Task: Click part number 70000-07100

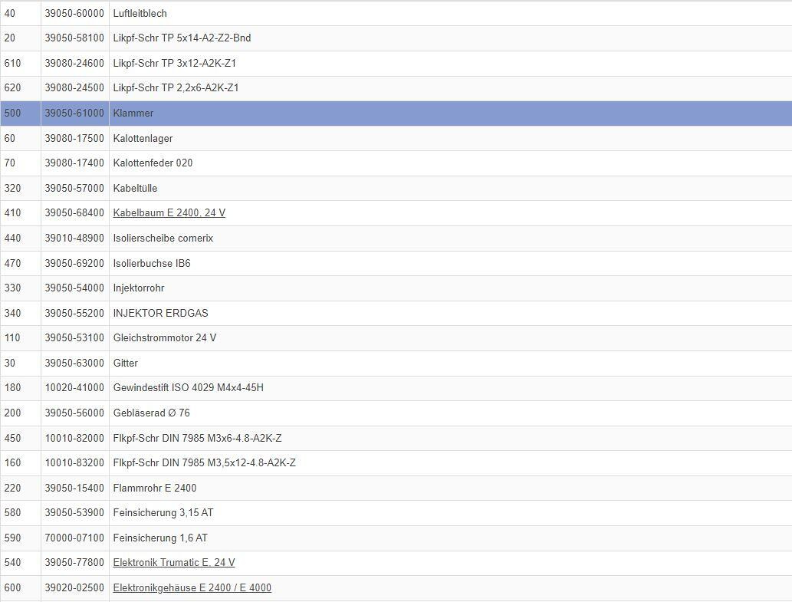Action: click(74, 538)
